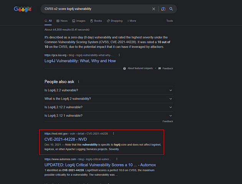Click 'About 64,300 results' stats text
The width and height of the screenshot is (242, 184).
pos(67,30)
